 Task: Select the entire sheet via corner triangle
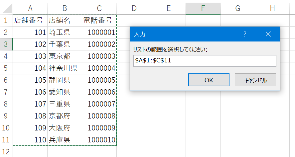point(7,8)
